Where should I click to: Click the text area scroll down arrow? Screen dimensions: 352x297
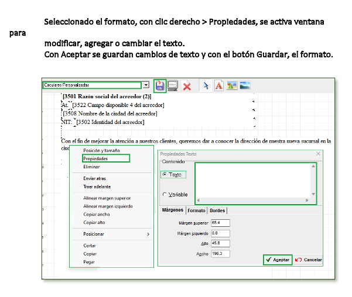click(313, 194)
